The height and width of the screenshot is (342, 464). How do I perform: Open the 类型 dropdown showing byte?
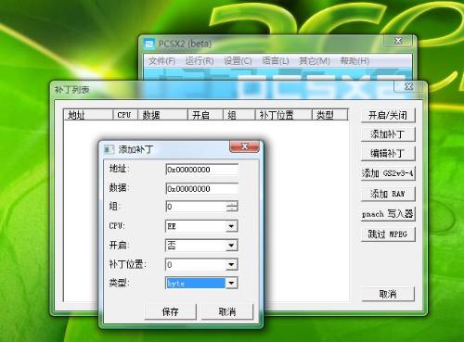[201, 284]
